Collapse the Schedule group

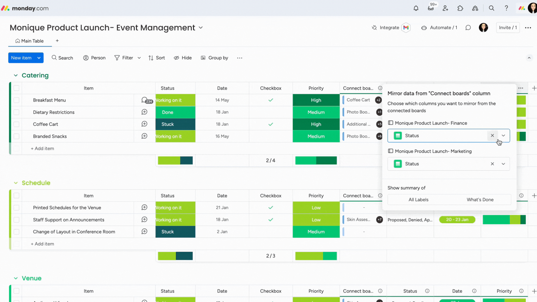pyautogui.click(x=16, y=183)
